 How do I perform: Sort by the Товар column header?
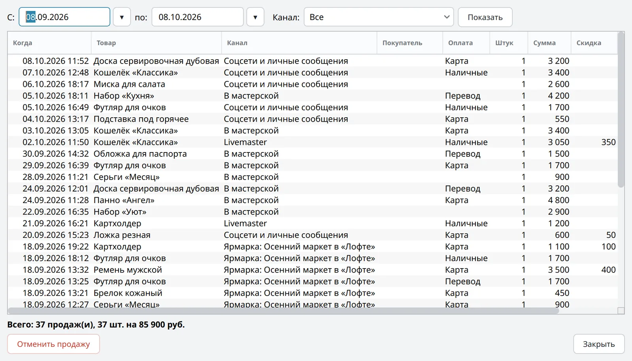pyautogui.click(x=156, y=43)
